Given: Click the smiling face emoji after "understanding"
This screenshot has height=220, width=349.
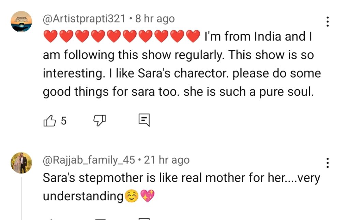Looking at the screenshot, I should 131,196.
